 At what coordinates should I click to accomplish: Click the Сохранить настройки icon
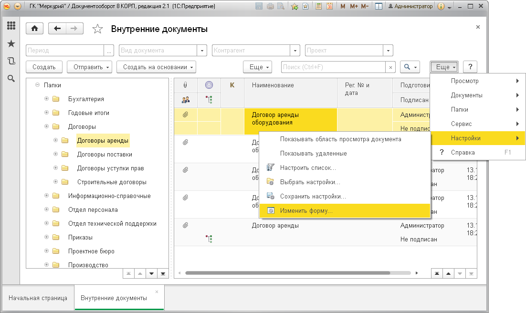tap(270, 196)
